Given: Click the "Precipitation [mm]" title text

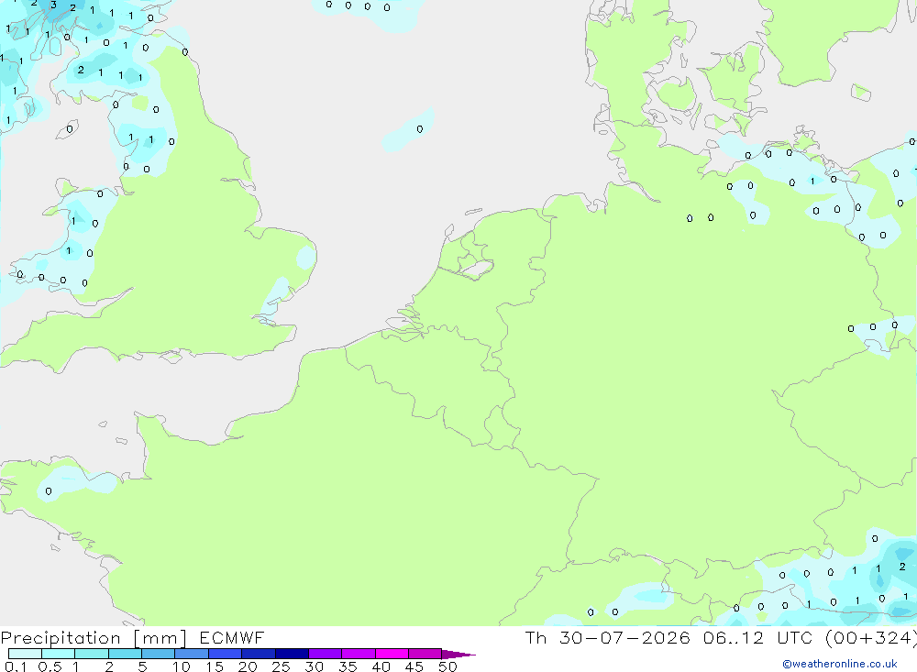Looking at the screenshot, I should click(94, 638).
